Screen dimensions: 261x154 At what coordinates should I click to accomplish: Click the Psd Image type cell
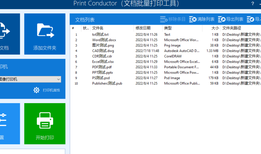click(172, 78)
